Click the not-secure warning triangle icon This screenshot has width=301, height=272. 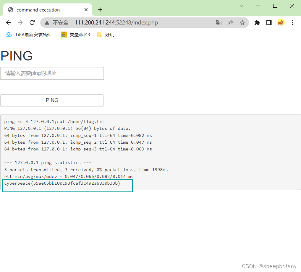tap(47, 23)
